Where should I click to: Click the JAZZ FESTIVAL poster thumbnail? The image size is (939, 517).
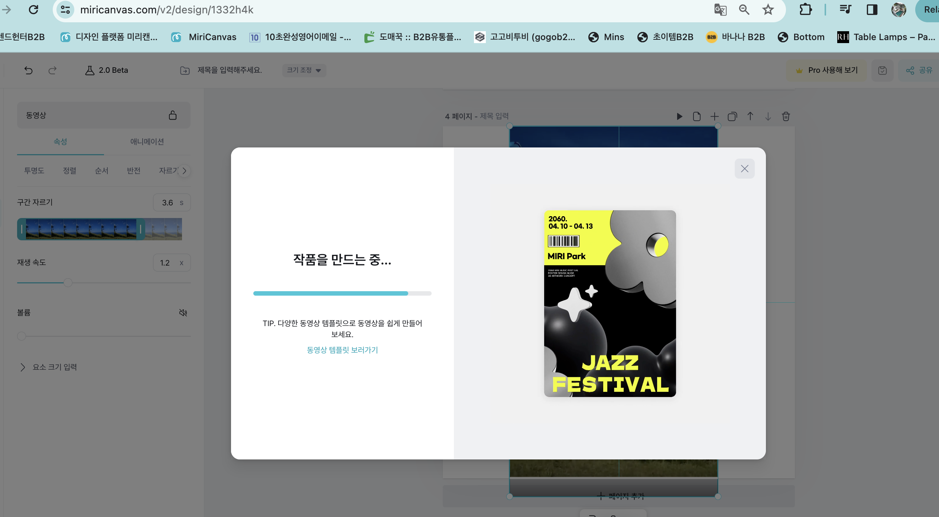610,303
